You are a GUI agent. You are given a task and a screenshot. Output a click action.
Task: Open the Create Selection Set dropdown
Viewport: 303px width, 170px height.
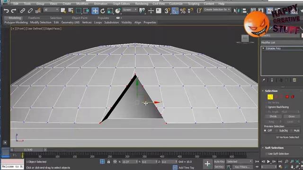point(217,9)
